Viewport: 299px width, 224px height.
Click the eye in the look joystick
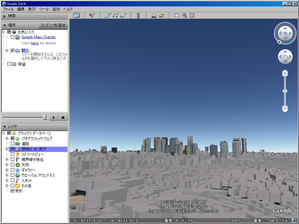coord(285,33)
